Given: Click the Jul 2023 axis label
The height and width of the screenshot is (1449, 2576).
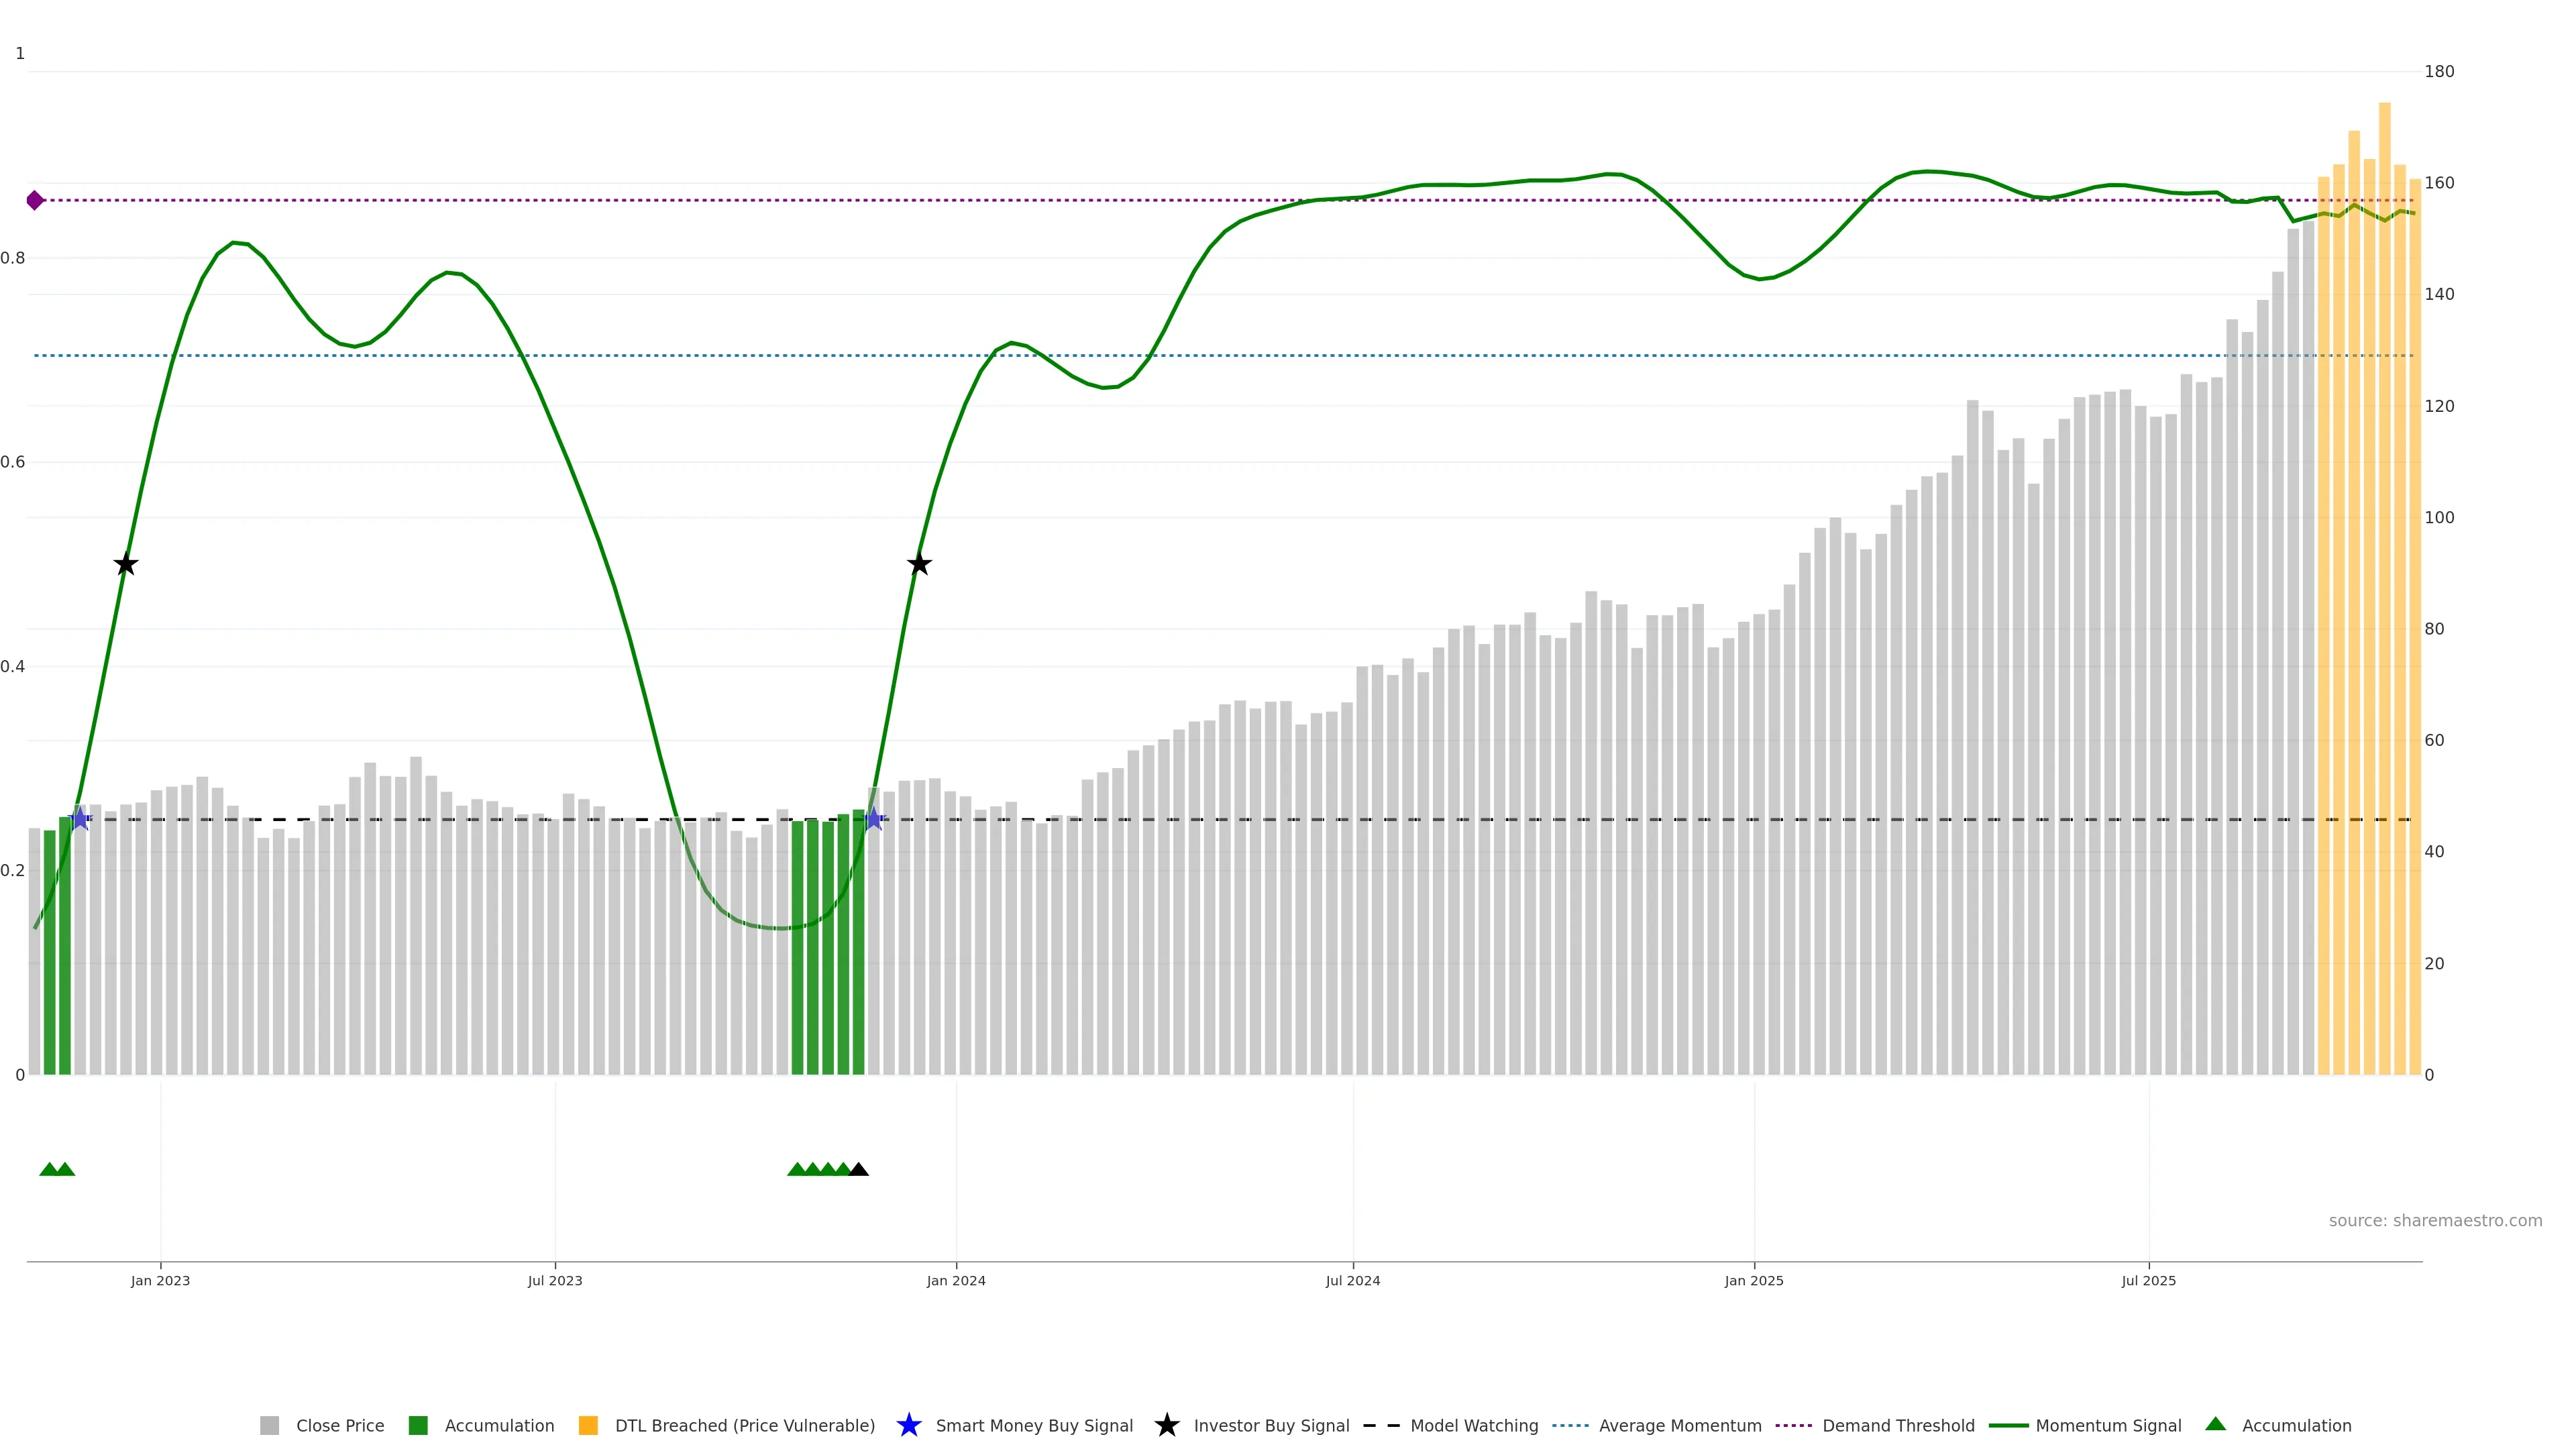Looking at the screenshot, I should click(x=555, y=1280).
